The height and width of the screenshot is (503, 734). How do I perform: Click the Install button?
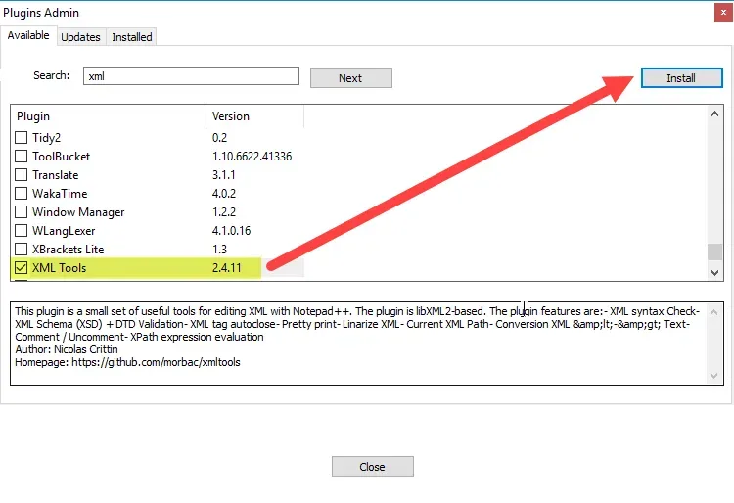click(681, 78)
